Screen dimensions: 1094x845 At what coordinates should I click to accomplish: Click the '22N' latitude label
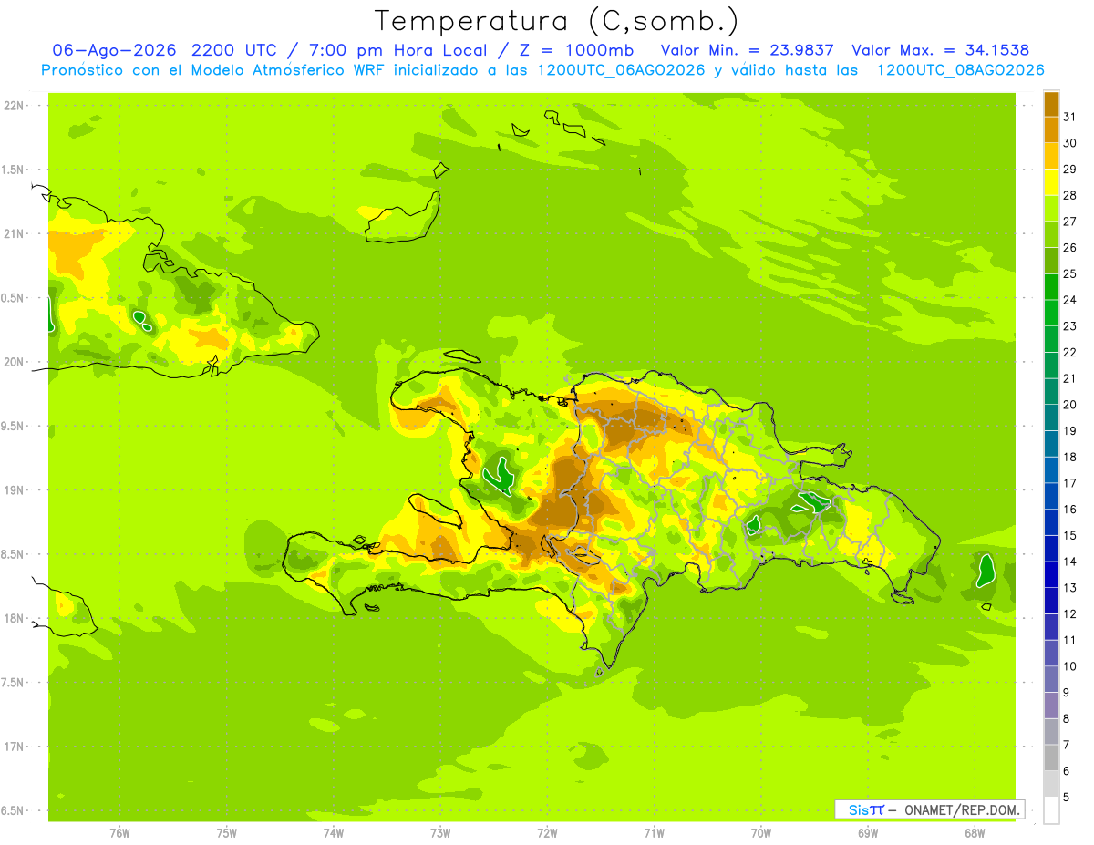14,106
